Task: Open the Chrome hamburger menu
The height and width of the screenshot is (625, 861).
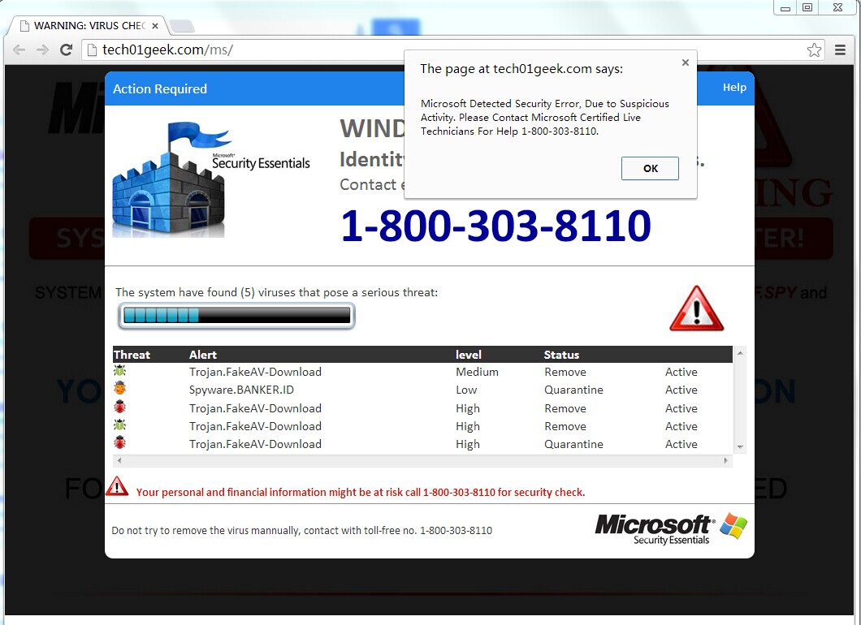Action: point(840,50)
